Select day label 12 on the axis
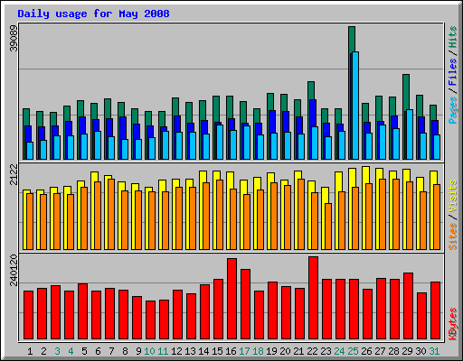The width and height of the screenshot is (463, 361). point(176,351)
